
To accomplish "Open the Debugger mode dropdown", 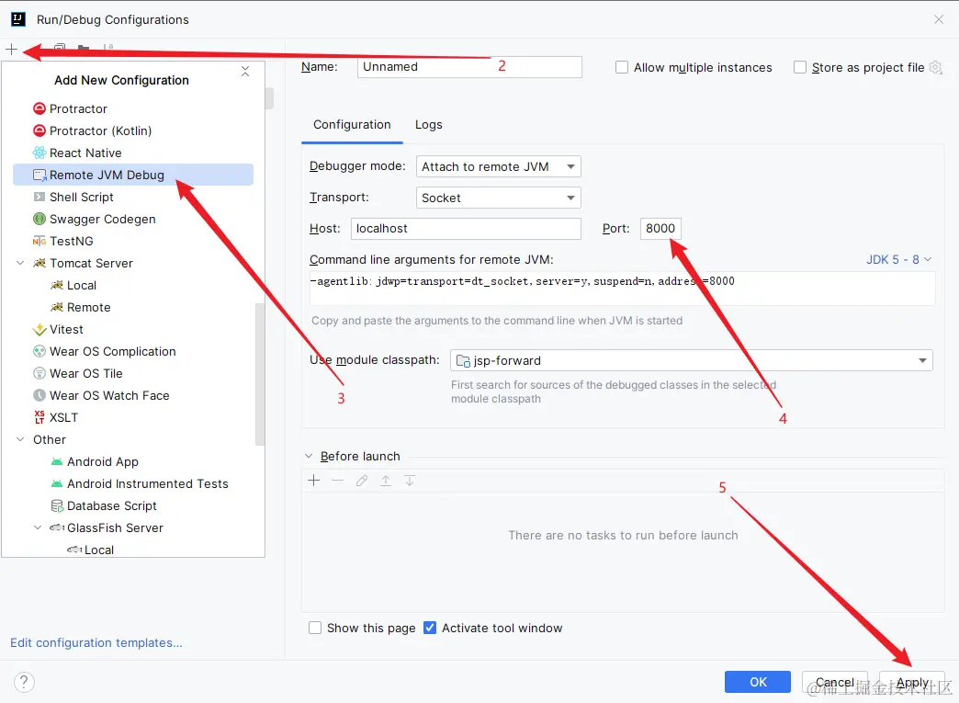I will (499, 166).
